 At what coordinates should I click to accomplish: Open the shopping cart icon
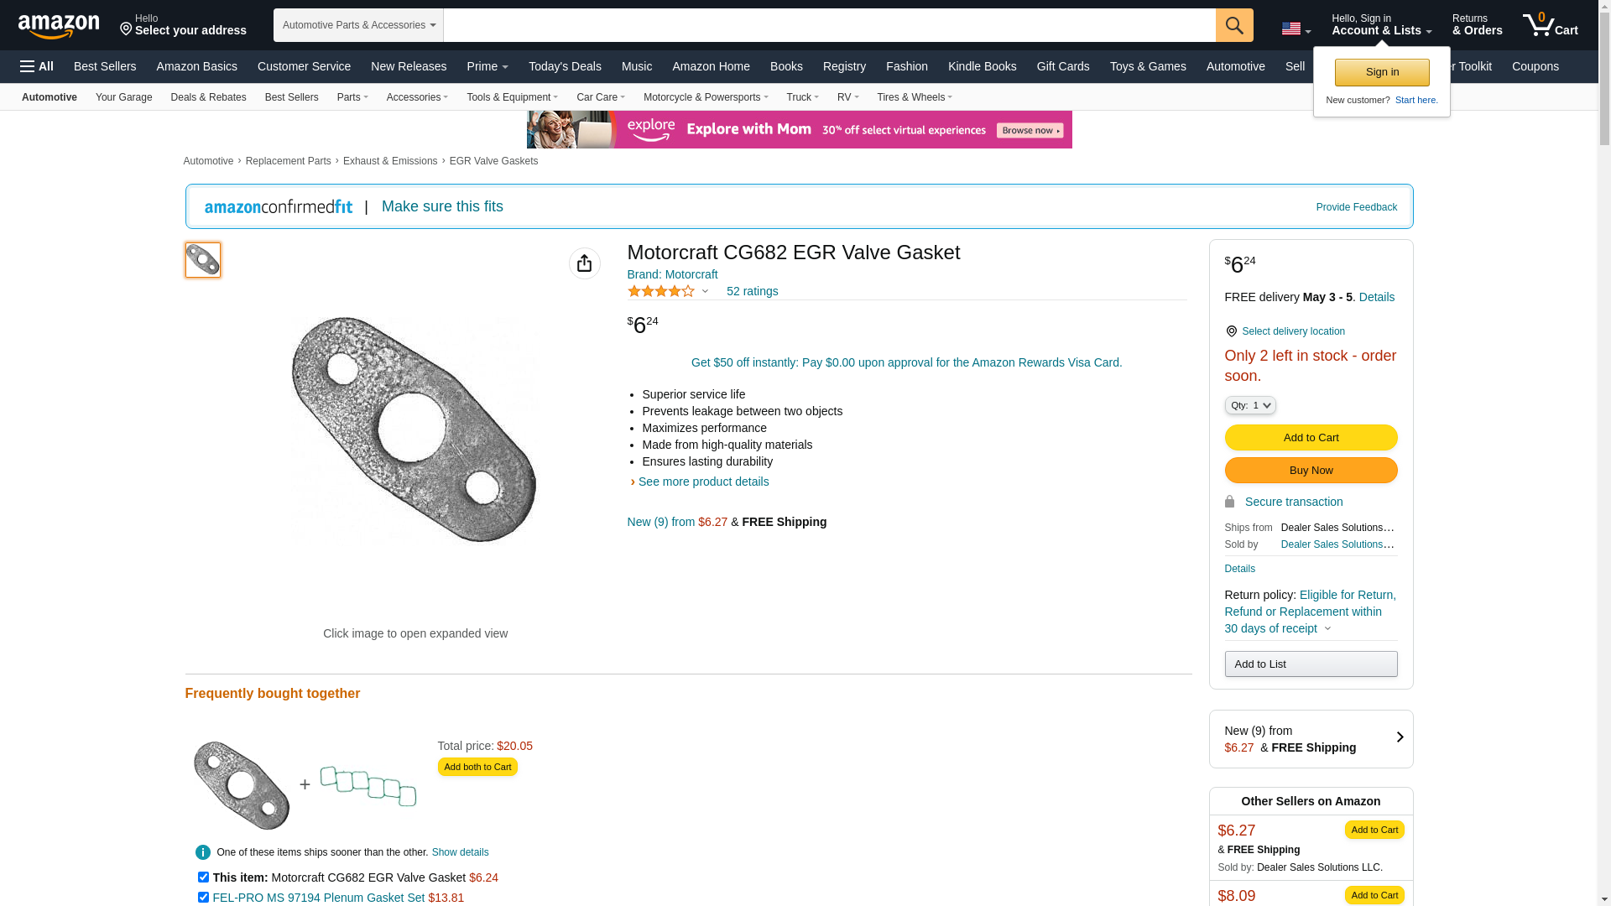point(1549,25)
